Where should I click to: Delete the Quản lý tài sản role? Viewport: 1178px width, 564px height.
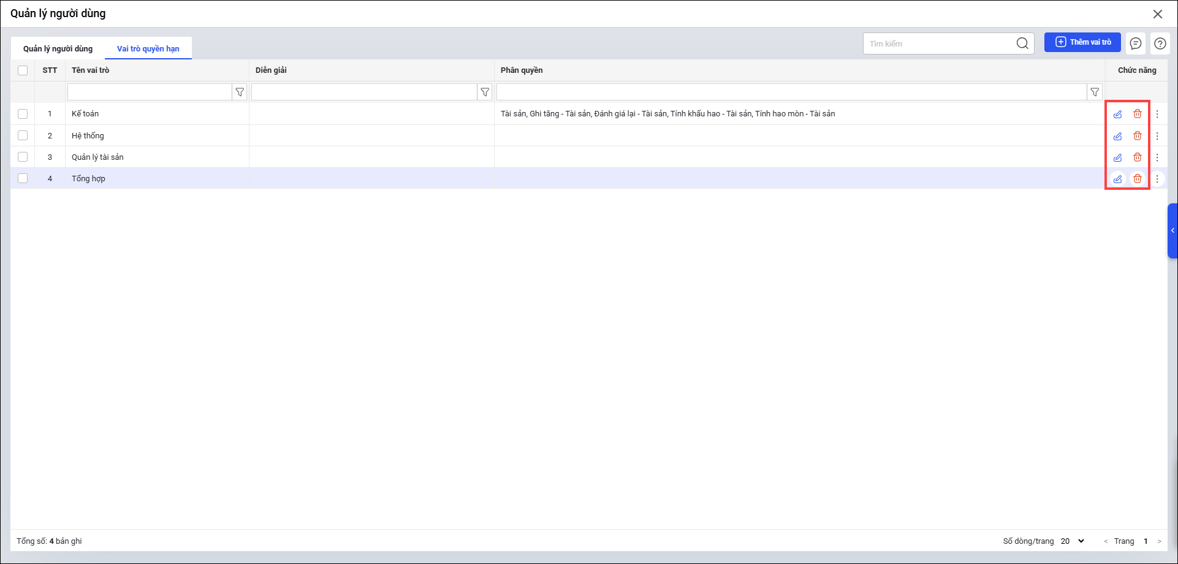tap(1138, 157)
